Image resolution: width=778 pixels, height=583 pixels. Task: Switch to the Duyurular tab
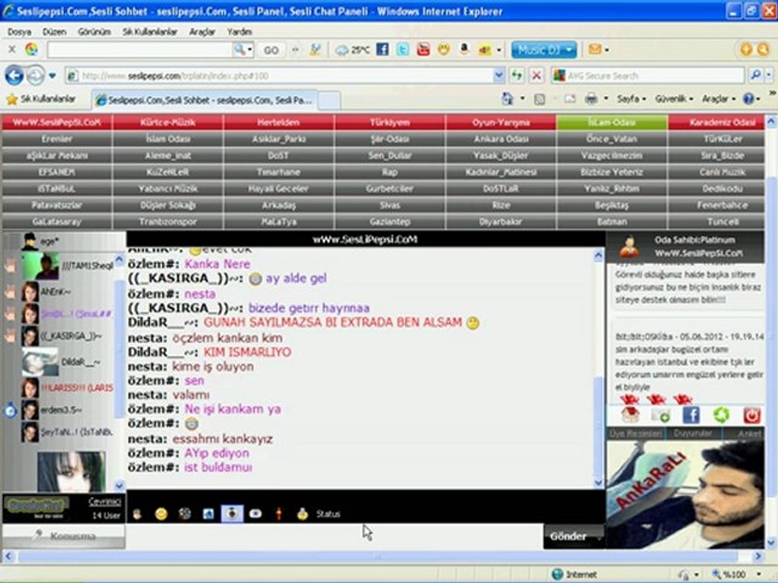pos(693,433)
